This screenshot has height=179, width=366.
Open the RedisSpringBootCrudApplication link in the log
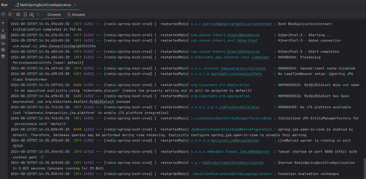point(233,163)
